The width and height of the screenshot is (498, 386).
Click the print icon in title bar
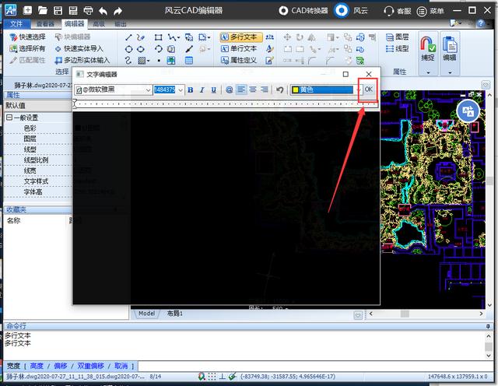88,10
